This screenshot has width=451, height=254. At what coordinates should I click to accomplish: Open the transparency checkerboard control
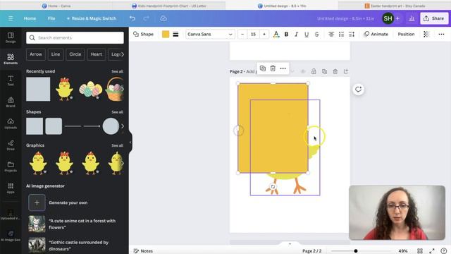pyautogui.click(x=426, y=35)
